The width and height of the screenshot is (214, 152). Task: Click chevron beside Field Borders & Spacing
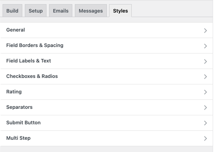tap(205, 46)
